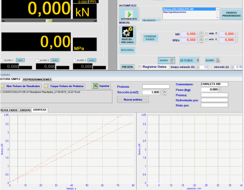The image size is (244, 190).
Task: Click the Buscar probeta button
Action: point(133,100)
